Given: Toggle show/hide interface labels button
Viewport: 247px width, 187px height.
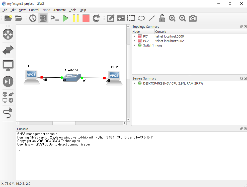Looking at the screenshot, I should (43, 18).
